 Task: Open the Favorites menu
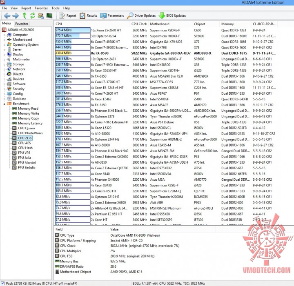[x=41, y=8]
